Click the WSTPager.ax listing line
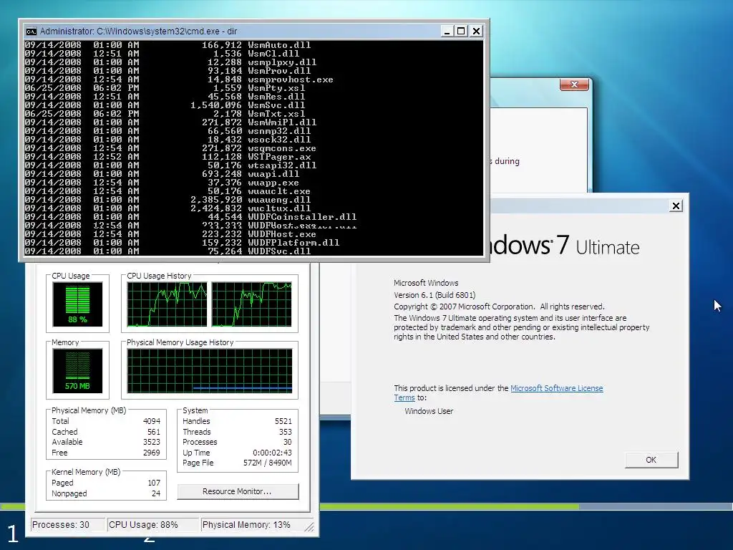 pyautogui.click(x=168, y=157)
